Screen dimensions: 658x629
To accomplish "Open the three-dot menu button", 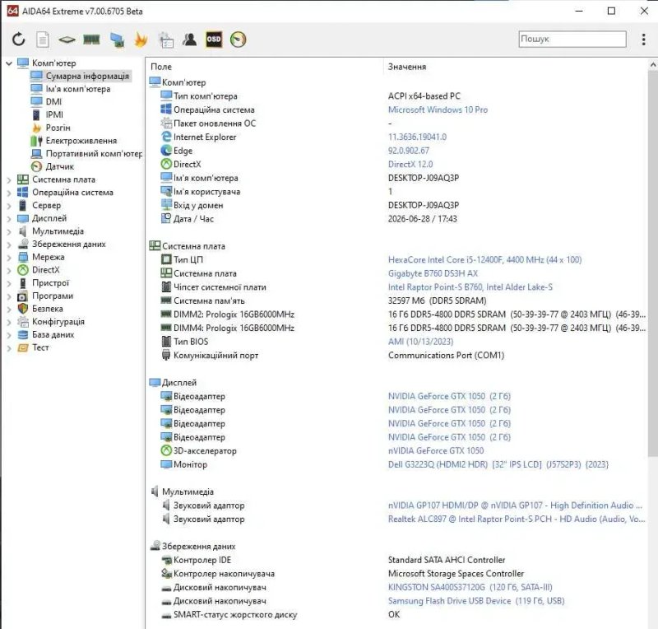I will pyautogui.click(x=643, y=39).
